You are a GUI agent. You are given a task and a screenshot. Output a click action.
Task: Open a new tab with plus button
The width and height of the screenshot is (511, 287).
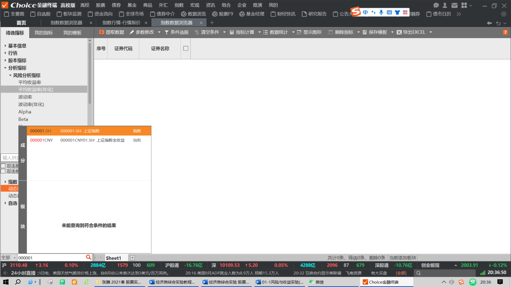212,23
